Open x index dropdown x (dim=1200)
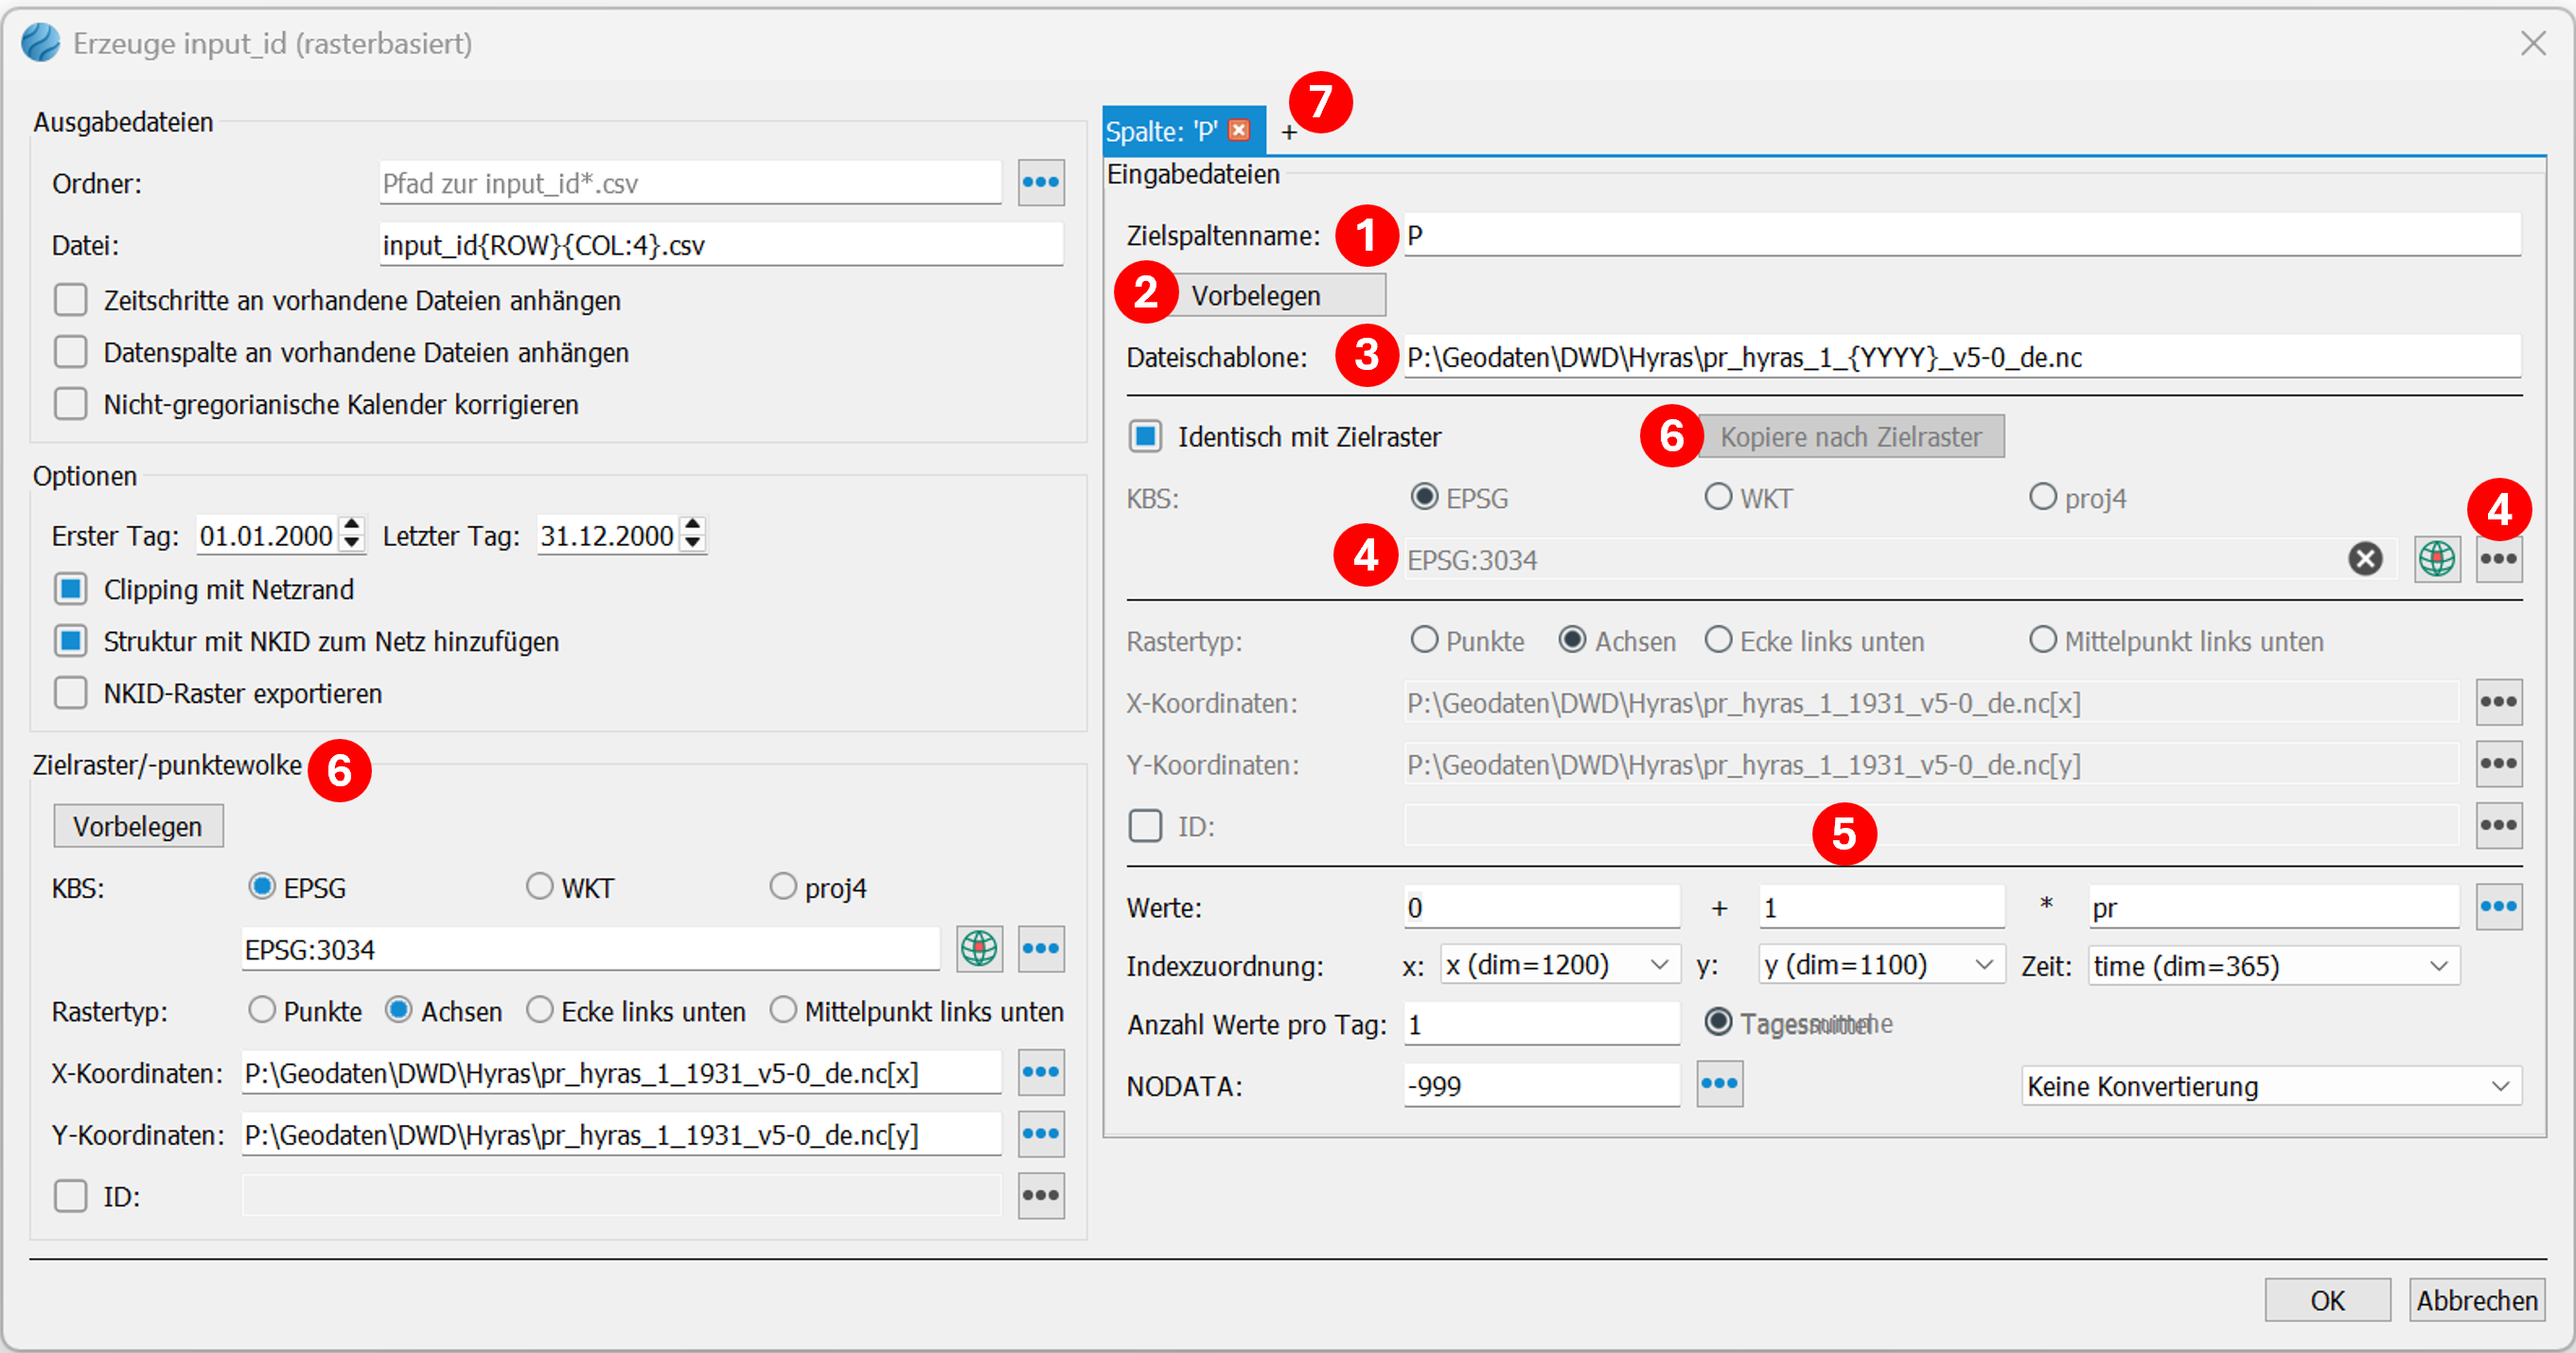This screenshot has height=1353, width=2576. [x=1558, y=965]
